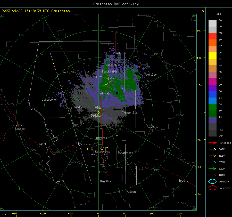The width and height of the screenshot is (232, 217).
Task: Click the cyan 27ZW arrow in legend
Action: (x=212, y=162)
